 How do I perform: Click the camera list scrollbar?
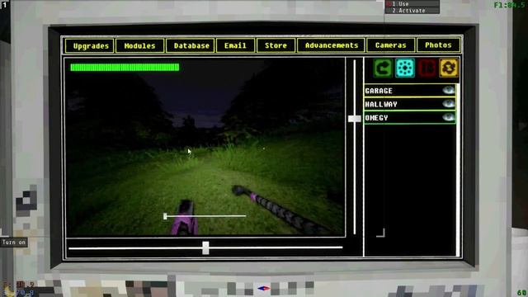click(458, 170)
